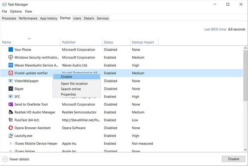Image resolution: width=248 pixels, height=166 pixels.
Task: Open the Options menu
Action: [16, 11]
